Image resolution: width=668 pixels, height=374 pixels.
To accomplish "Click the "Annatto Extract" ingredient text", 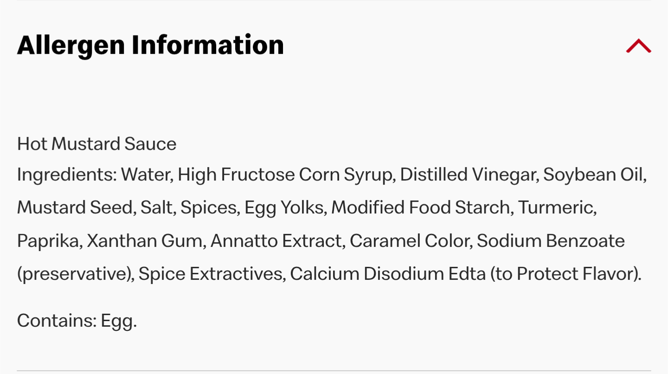I will 276,241.
